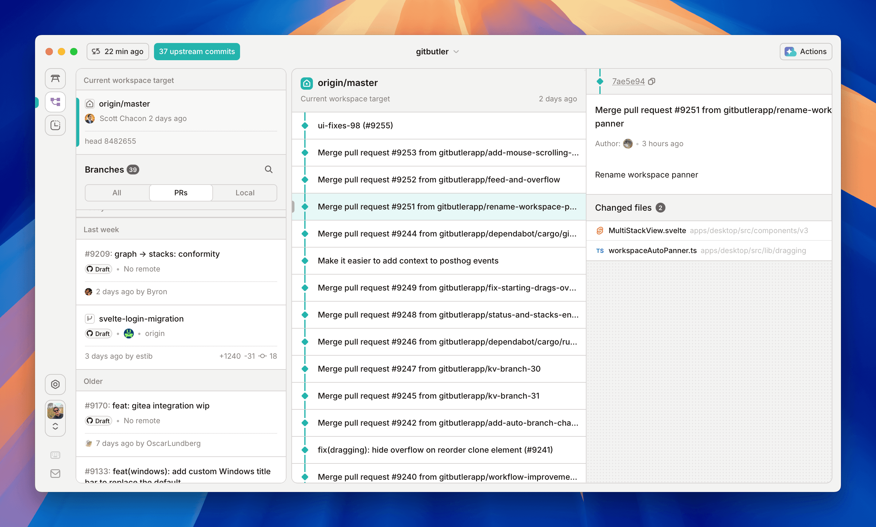Click the keyboard shortcuts icon
The image size is (876, 527).
click(x=55, y=455)
